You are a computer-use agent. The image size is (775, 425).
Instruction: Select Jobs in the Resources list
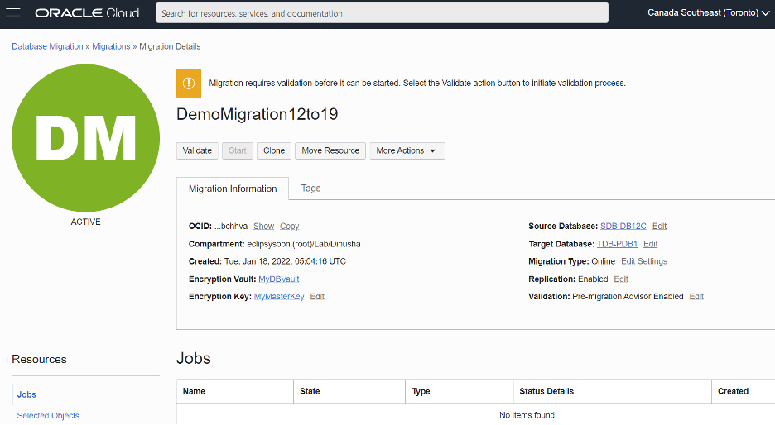pyautogui.click(x=26, y=394)
